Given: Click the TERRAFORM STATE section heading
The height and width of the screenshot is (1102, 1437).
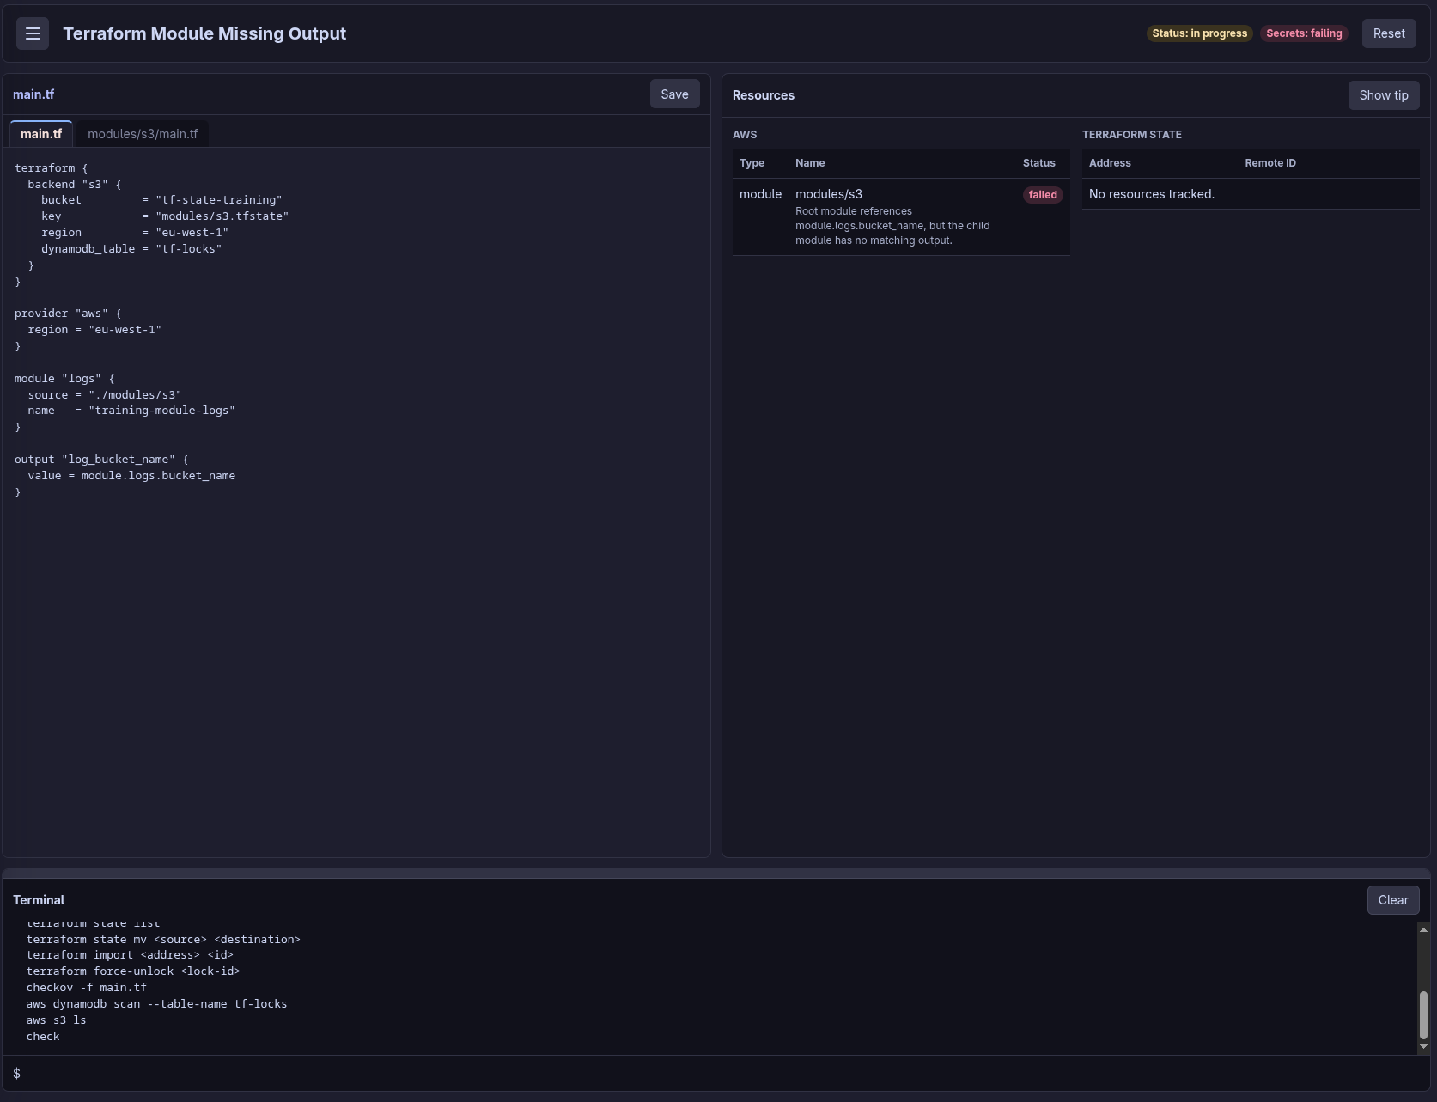Looking at the screenshot, I should 1132,135.
